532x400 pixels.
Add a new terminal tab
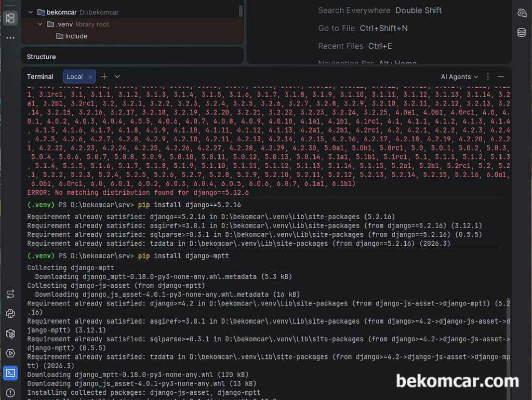(x=104, y=76)
